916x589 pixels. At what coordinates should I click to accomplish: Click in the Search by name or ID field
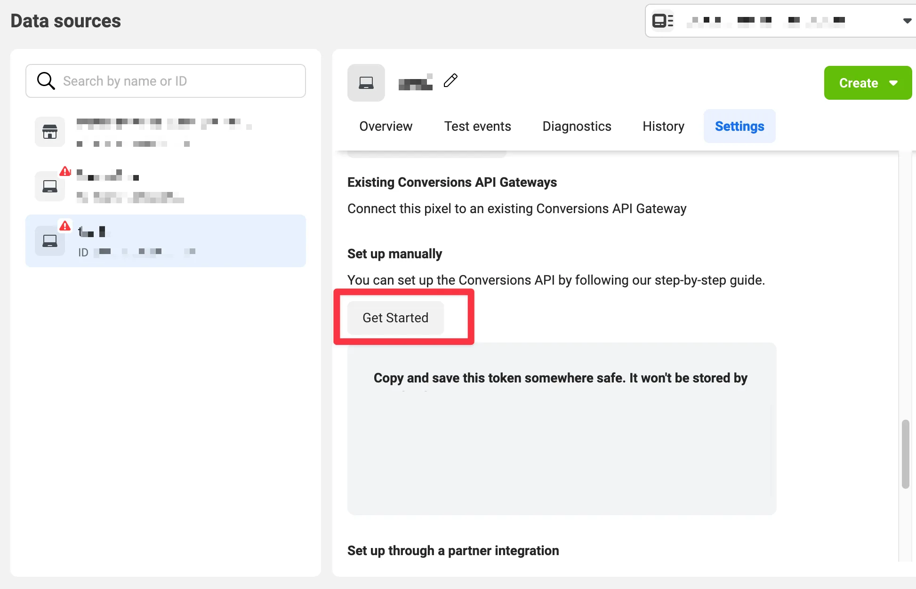pyautogui.click(x=179, y=81)
